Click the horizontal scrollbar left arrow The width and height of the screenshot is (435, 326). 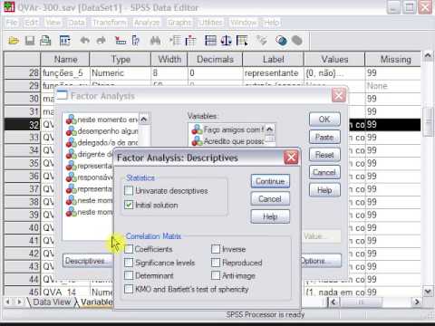[333, 302]
